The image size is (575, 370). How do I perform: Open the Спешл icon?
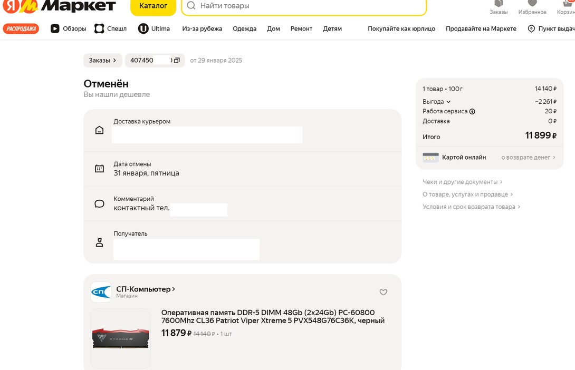tap(99, 28)
